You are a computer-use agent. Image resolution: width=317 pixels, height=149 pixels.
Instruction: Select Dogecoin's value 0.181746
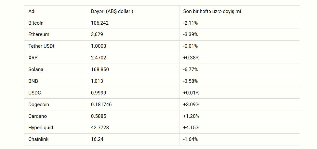(101, 105)
